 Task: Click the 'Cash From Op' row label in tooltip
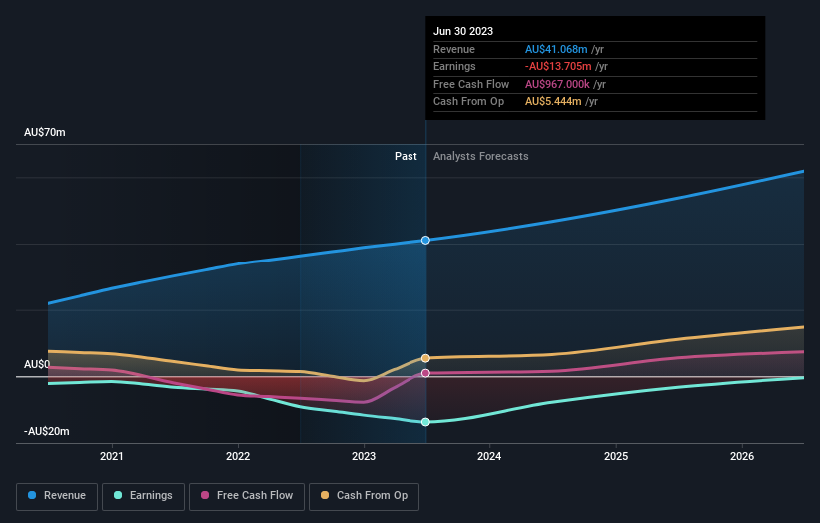468,102
